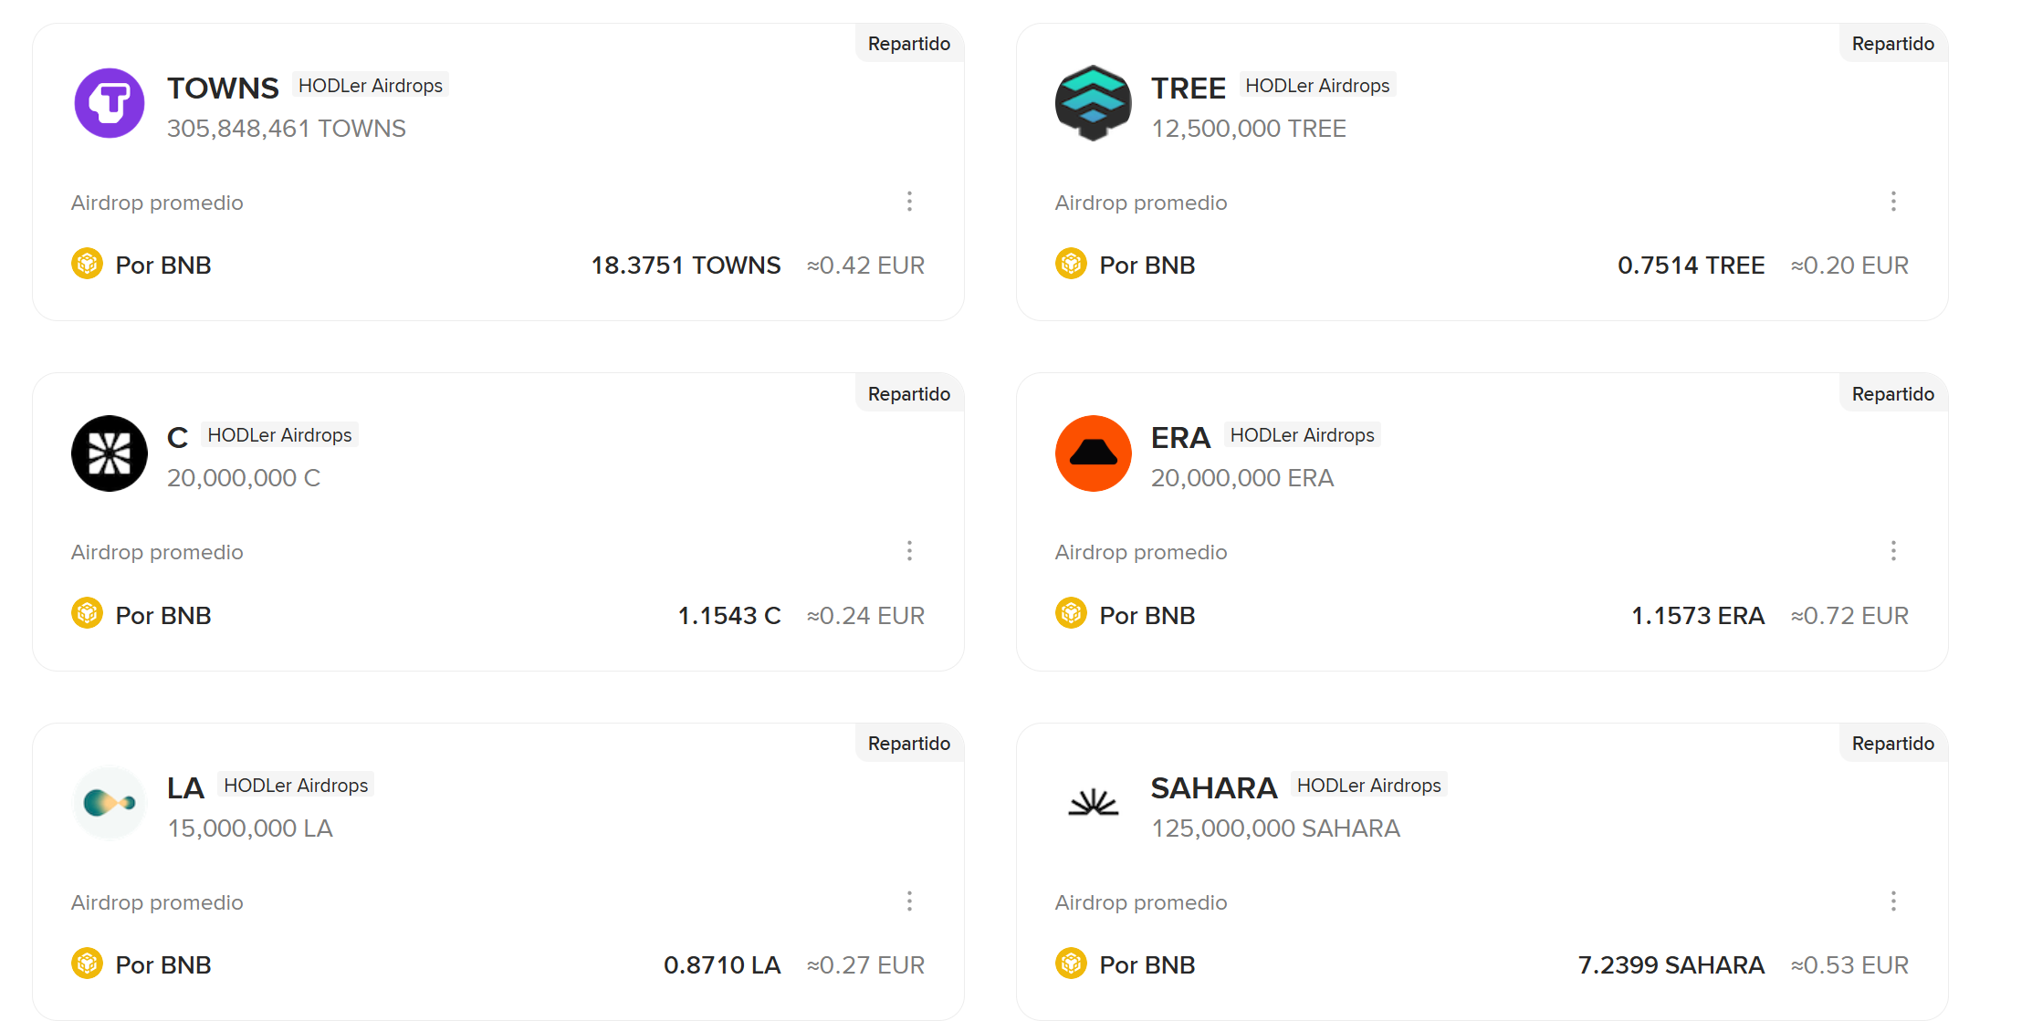Select the ERA token name heading
This screenshot has height=1021, width=2032.
coord(1180,438)
